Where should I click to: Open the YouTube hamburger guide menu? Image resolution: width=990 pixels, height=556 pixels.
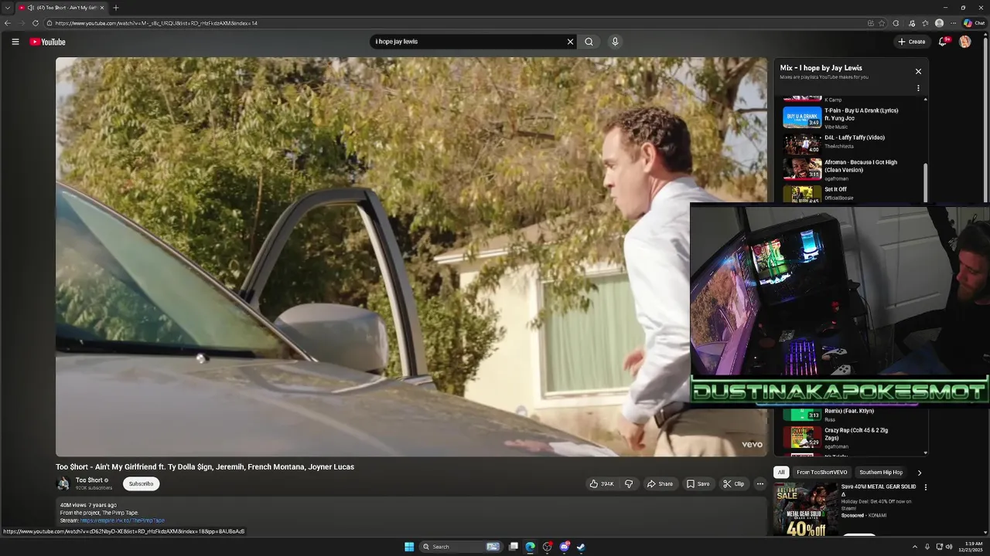tap(15, 42)
